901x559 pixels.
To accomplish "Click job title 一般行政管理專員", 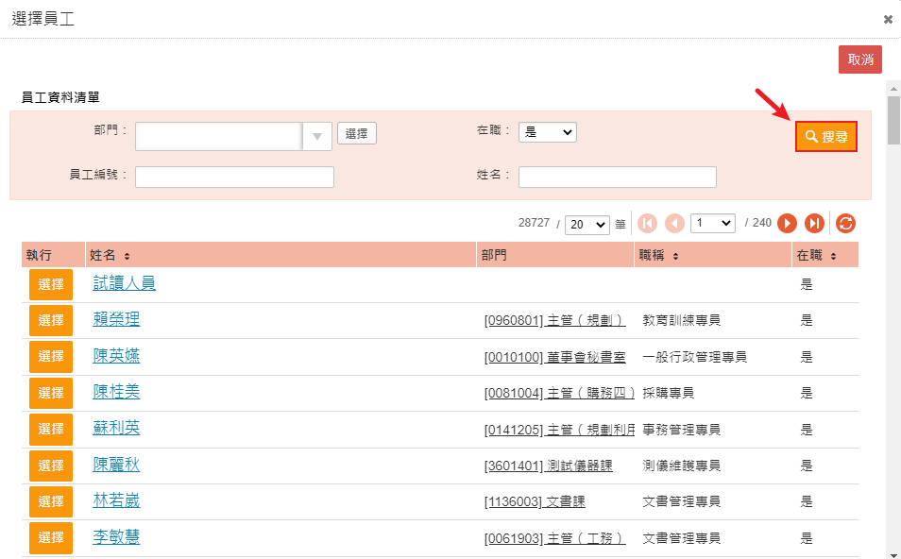I will tap(694, 357).
